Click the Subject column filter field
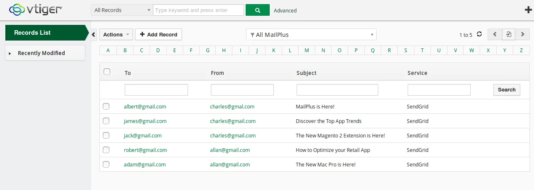The height and width of the screenshot is (190, 534). tap(337, 90)
